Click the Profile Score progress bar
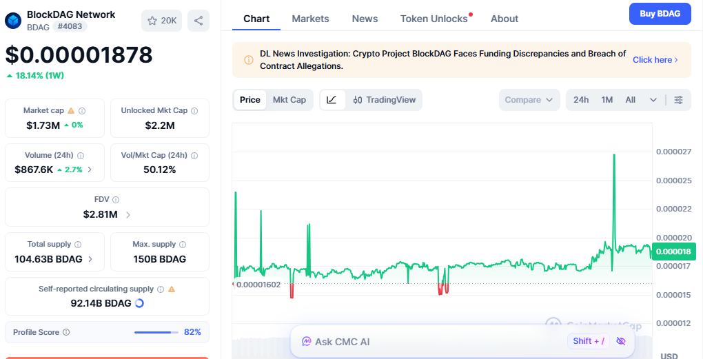This screenshot has width=703, height=359. 156,333
